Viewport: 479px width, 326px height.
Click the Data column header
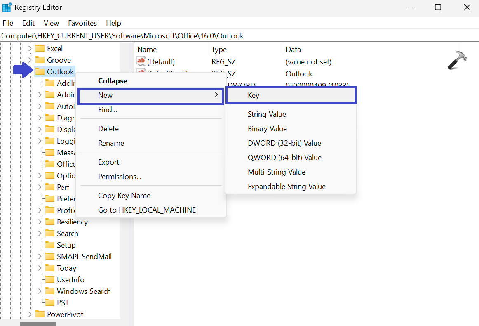pos(293,50)
